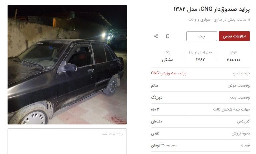The image size is (256, 154).
Task: Follow the پراید، صندوق‌دار، CNG brand link
Action: click(168, 73)
